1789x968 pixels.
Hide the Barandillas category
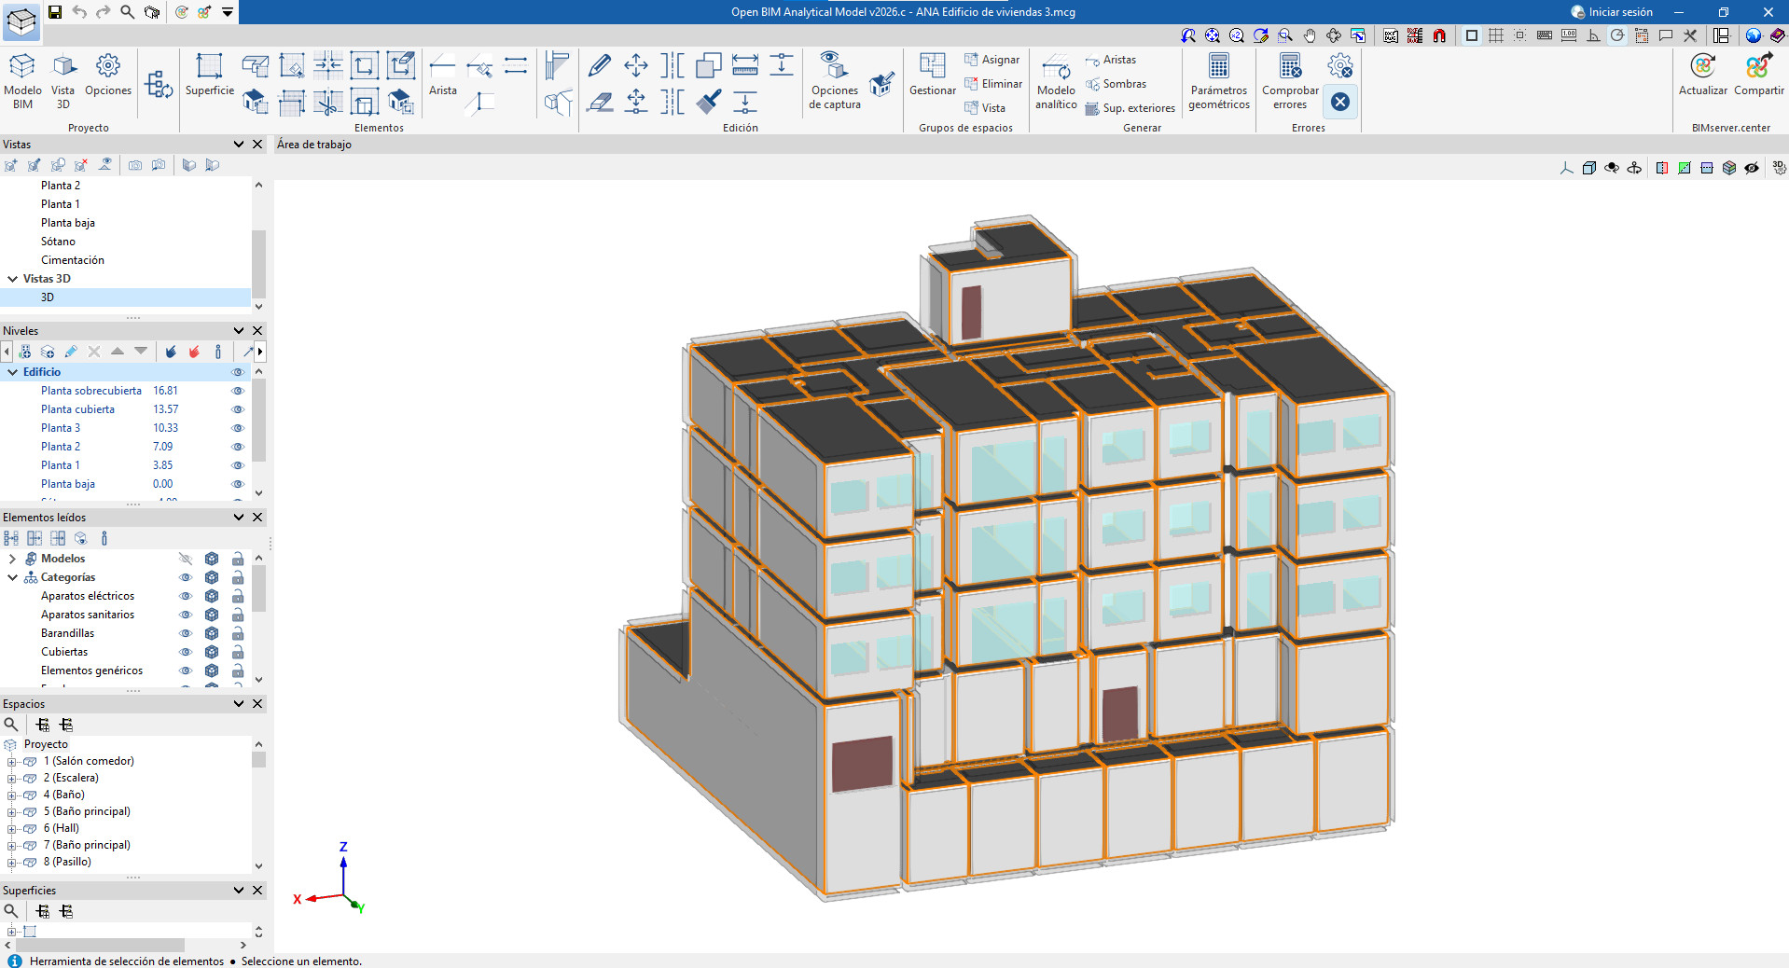tap(185, 633)
